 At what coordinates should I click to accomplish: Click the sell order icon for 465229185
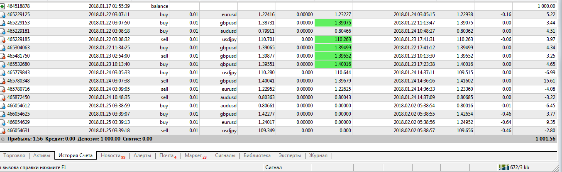[2, 39]
